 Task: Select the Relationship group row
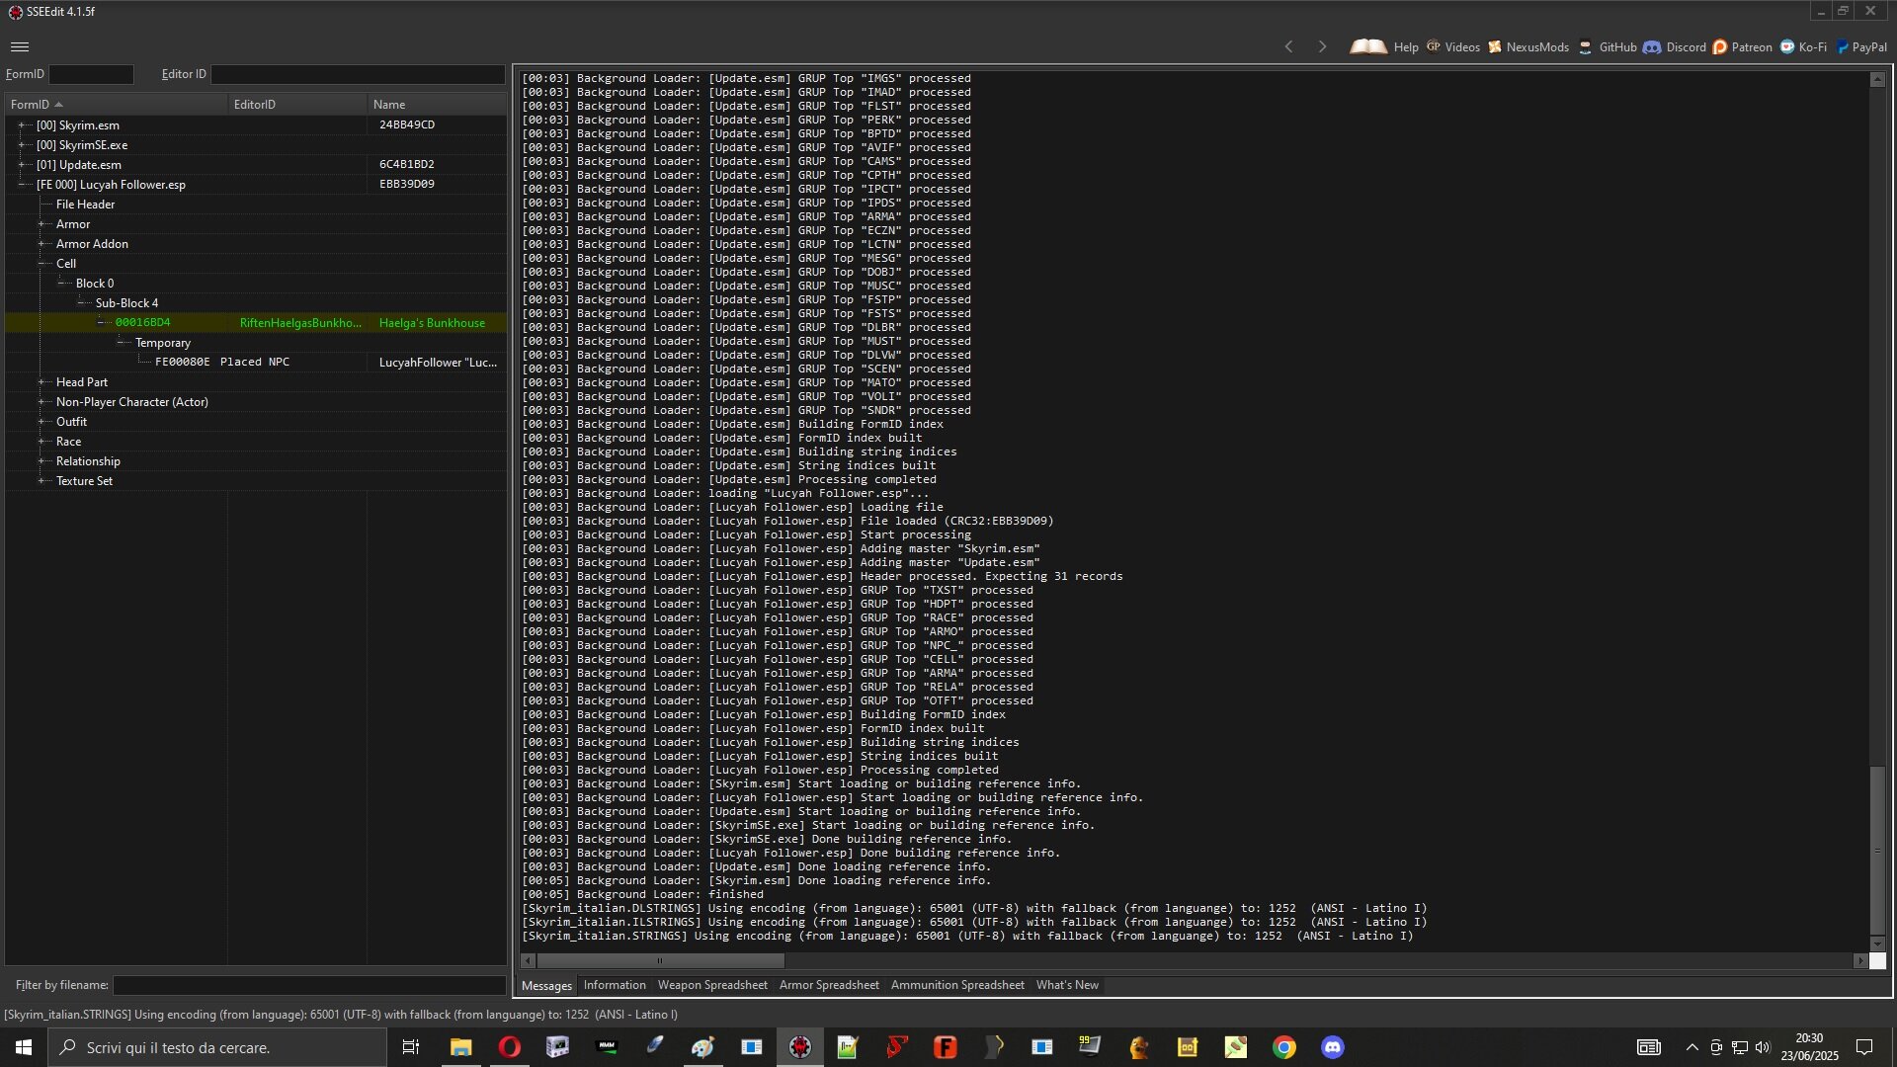(255, 461)
